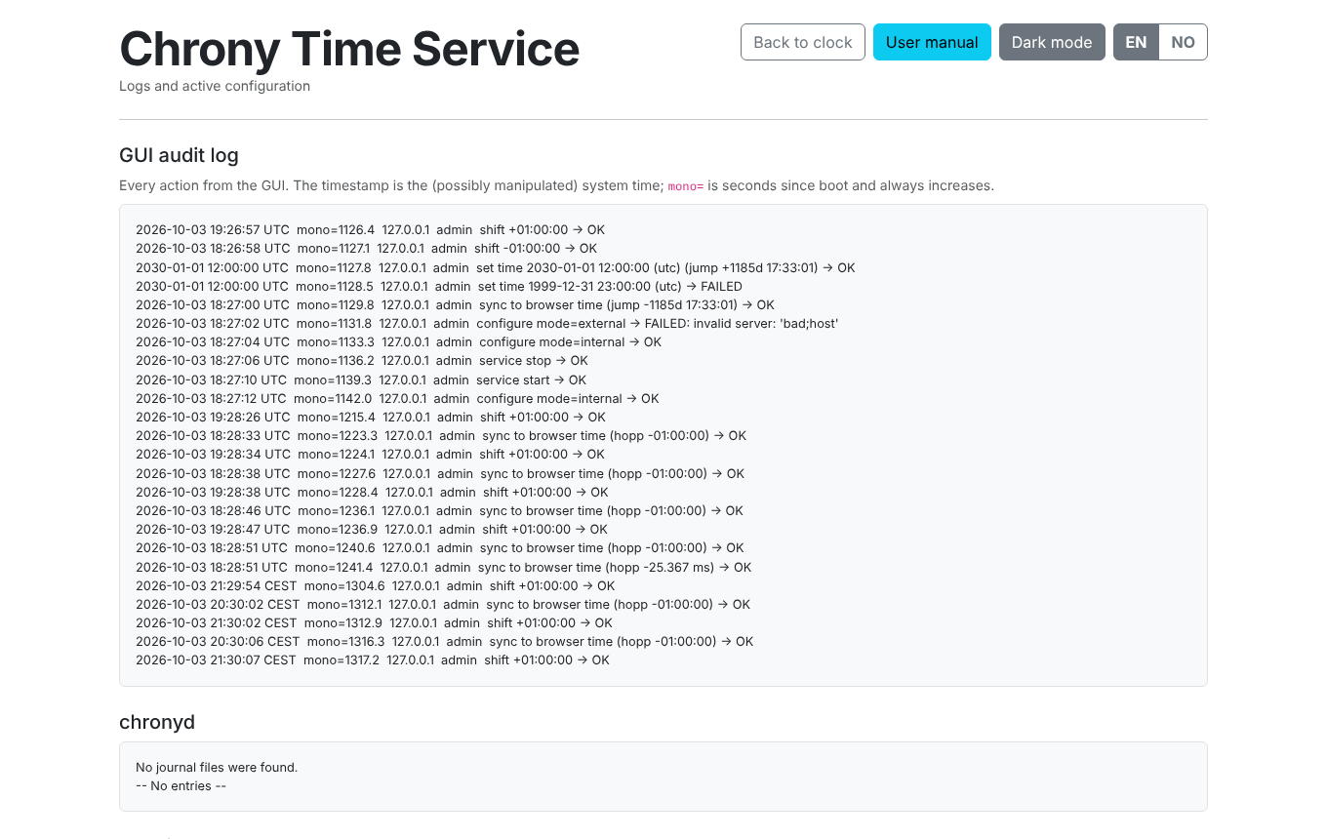This screenshot has width=1327, height=839.
Task: Select the GUI audit log heading
Action: pyautogui.click(x=179, y=155)
